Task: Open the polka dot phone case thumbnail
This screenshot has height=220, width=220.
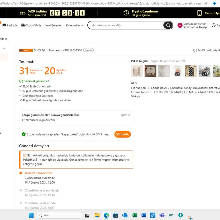Action: click(x=191, y=71)
